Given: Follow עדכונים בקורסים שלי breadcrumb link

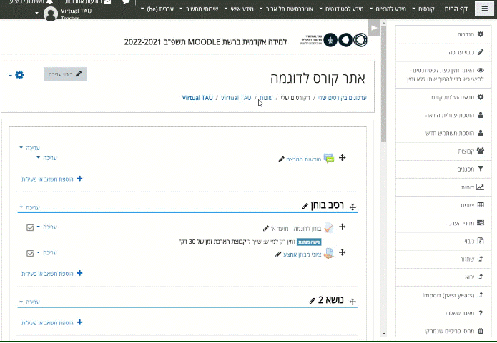Looking at the screenshot, I should tap(343, 98).
